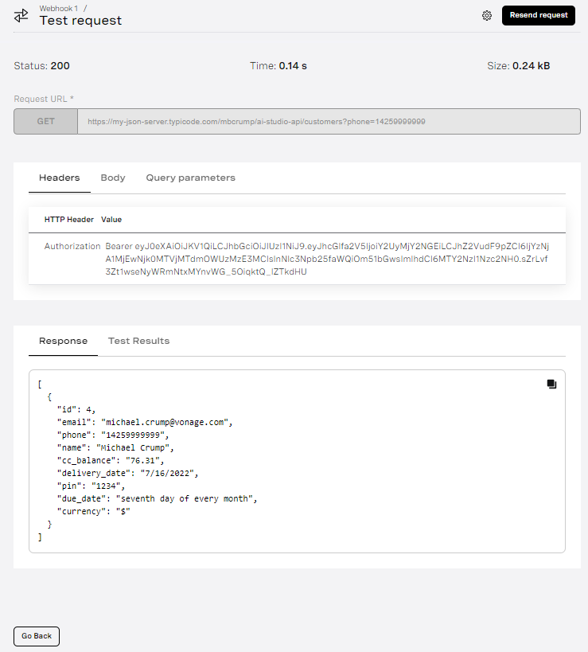Click the Size: 0.24 kB value
This screenshot has height=652, width=588.
[518, 66]
